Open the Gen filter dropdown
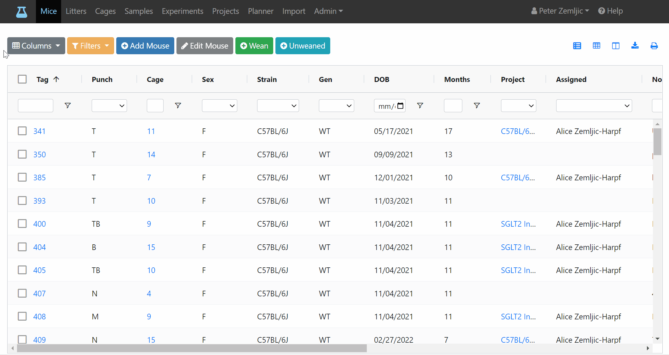 pyautogui.click(x=336, y=106)
